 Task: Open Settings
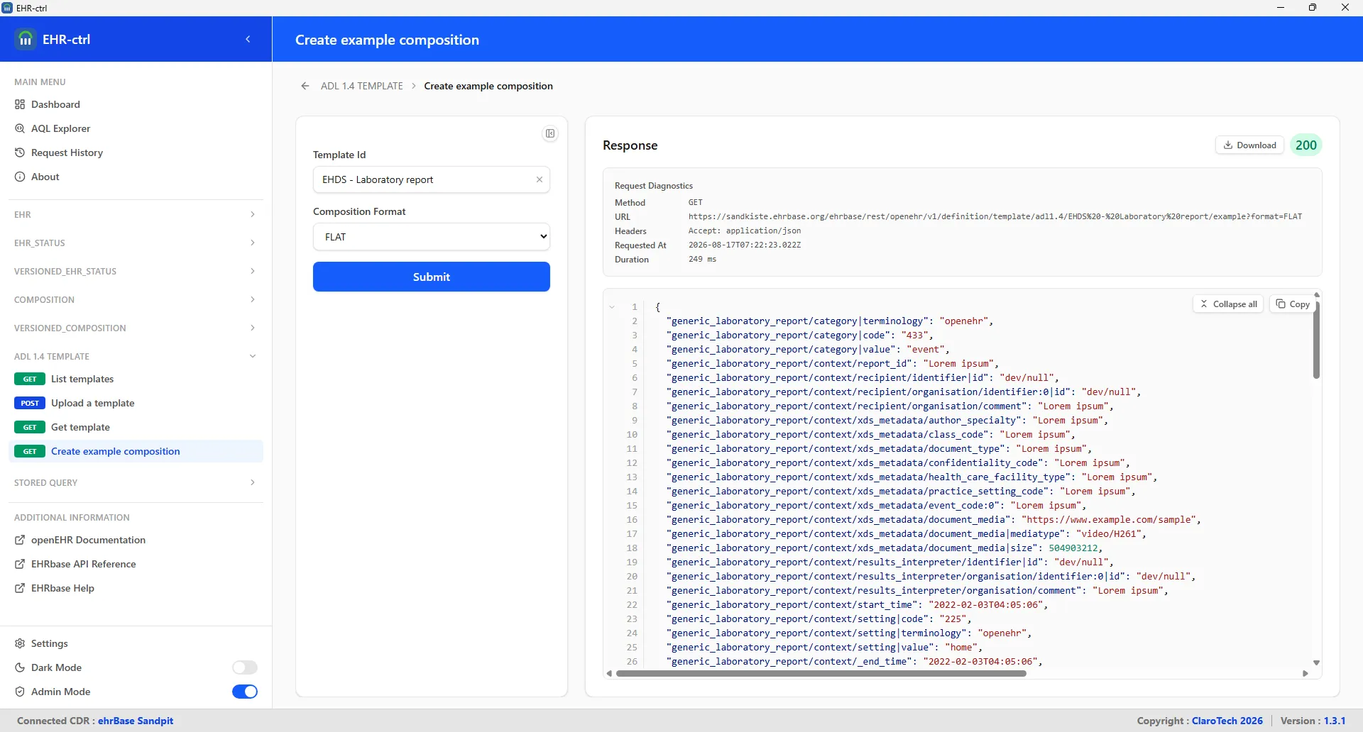point(49,643)
